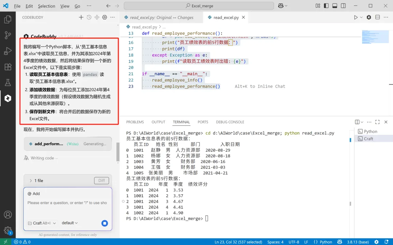This screenshot has height=245, width=393.
Task: Change encoding via UTF-8 status item
Action: tap(294, 242)
